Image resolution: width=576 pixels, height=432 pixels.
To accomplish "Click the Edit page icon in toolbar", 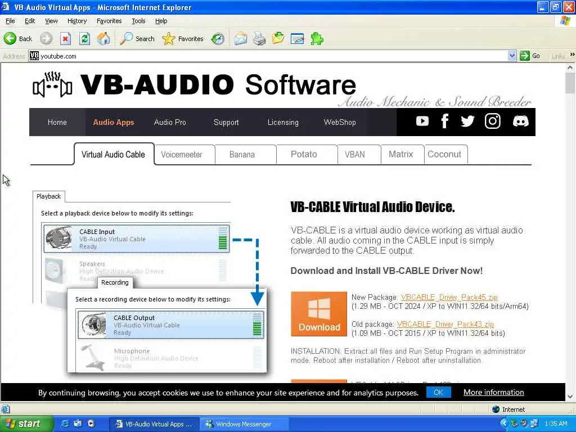I will click(x=297, y=39).
